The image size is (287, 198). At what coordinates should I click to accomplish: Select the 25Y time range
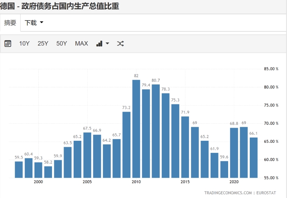tap(43, 44)
